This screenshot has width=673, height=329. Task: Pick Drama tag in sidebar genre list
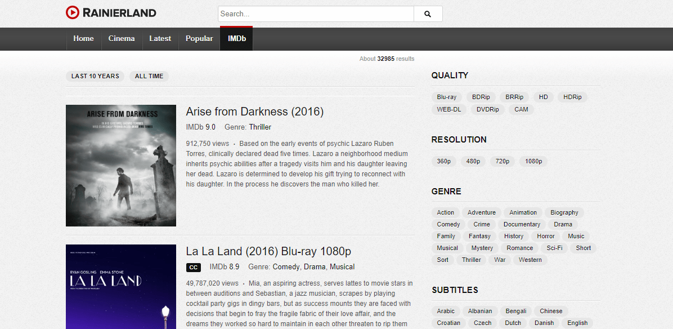563,224
